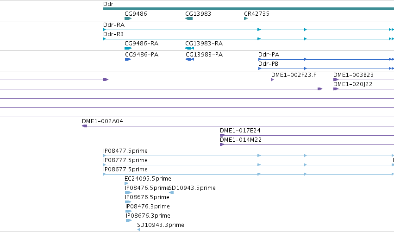Select the DME1-017E24 feature label
Viewport: 394px width, 232px height.
click(x=240, y=131)
